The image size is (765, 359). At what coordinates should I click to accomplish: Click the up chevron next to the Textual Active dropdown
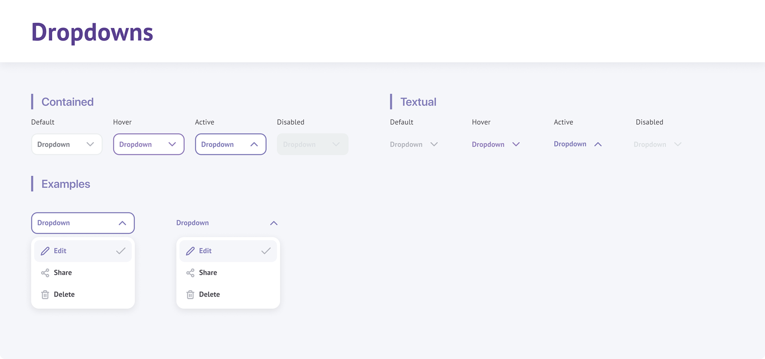[x=598, y=144]
